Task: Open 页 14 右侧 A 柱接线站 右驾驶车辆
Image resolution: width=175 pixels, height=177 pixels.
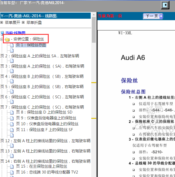Action: pos(45,161)
